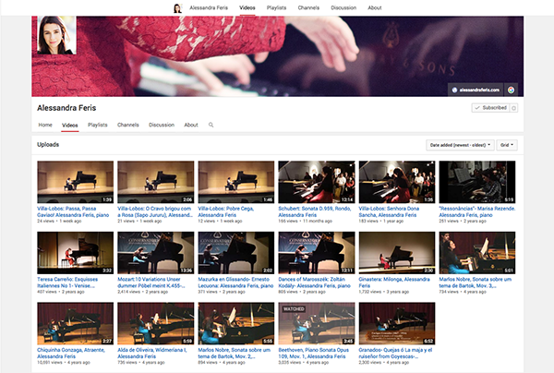Open the Mozart 10 Variations title link
The height and width of the screenshot is (373, 554).
coord(151,283)
